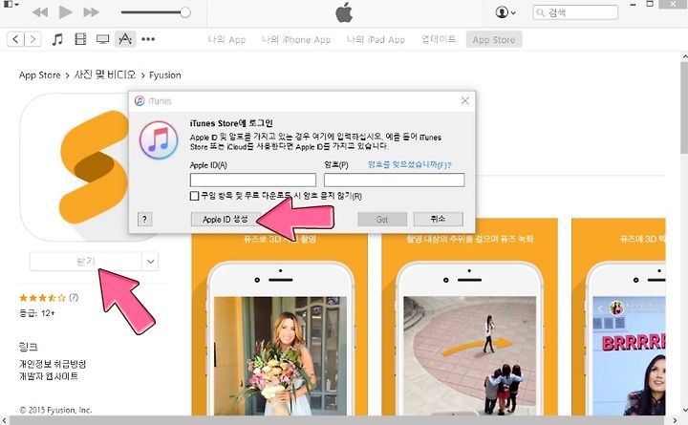
Task: Click the horizontal scrollbar at bottom
Action: pyautogui.click(x=338, y=420)
